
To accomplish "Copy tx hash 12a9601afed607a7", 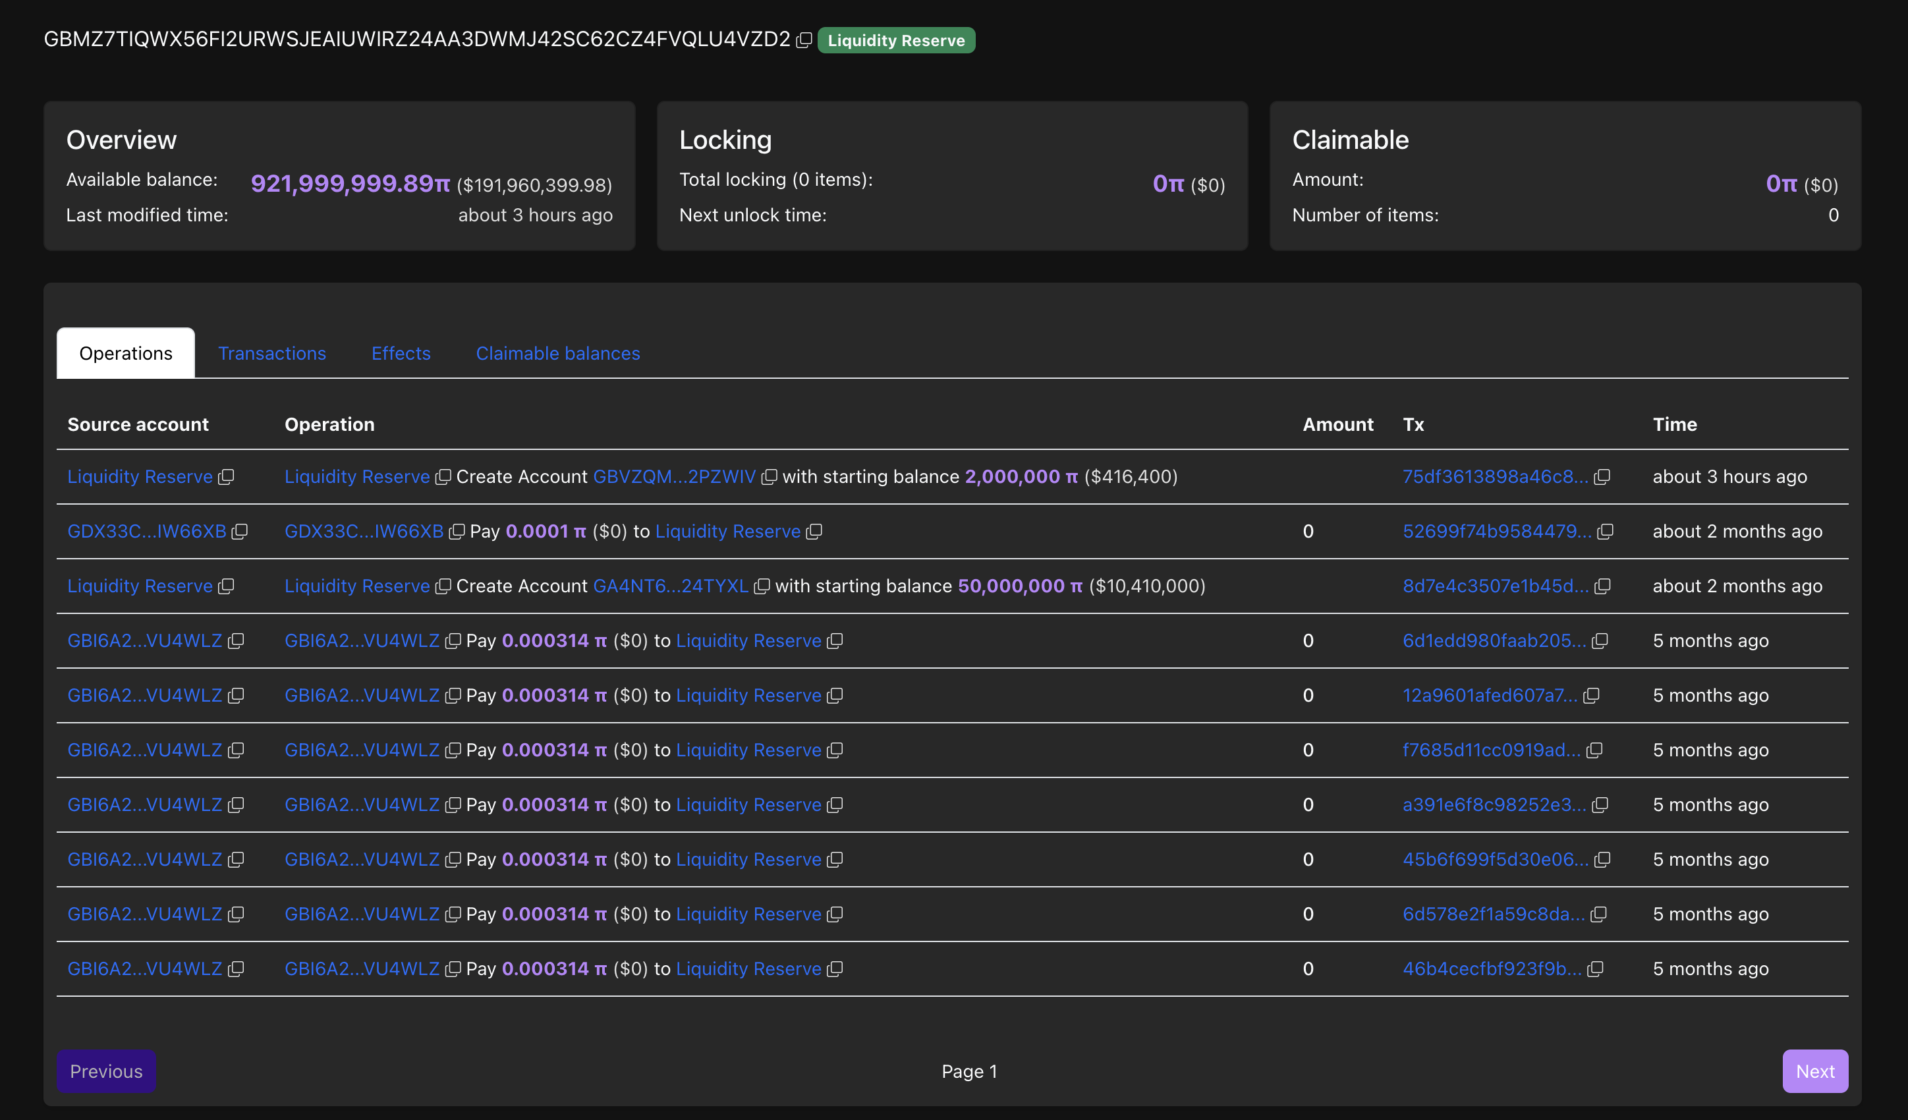I will click(1590, 696).
